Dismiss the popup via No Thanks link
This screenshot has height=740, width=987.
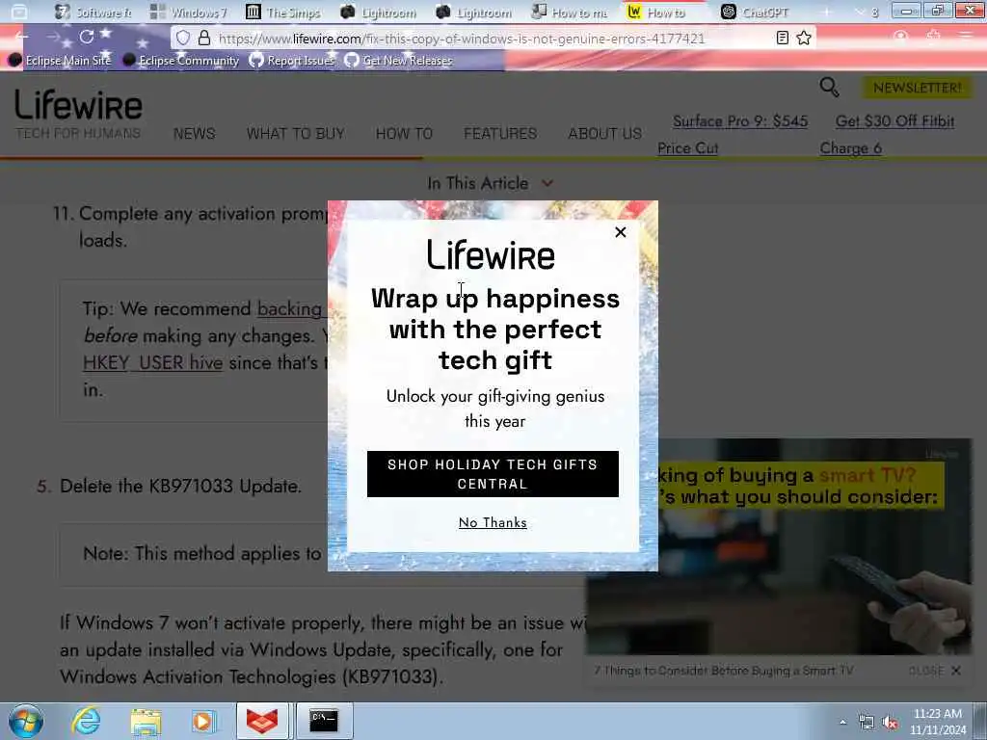(x=493, y=522)
